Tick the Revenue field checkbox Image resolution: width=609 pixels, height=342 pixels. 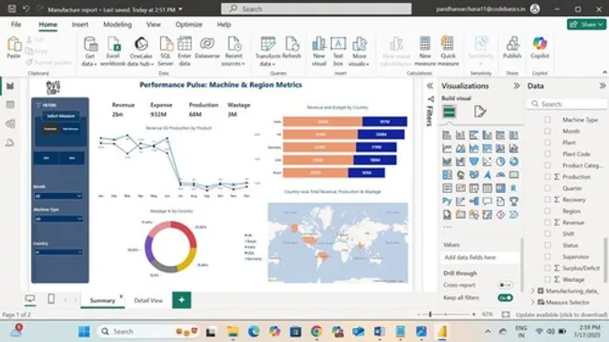[547, 222]
